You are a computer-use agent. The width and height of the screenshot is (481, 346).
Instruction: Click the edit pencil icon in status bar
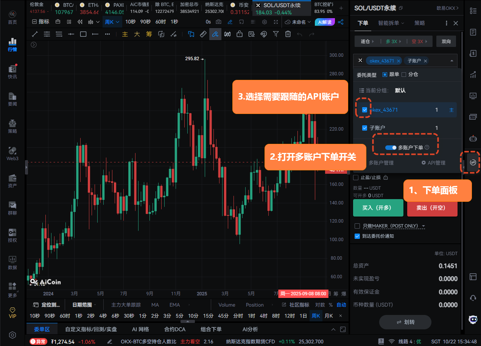tap(110, 341)
